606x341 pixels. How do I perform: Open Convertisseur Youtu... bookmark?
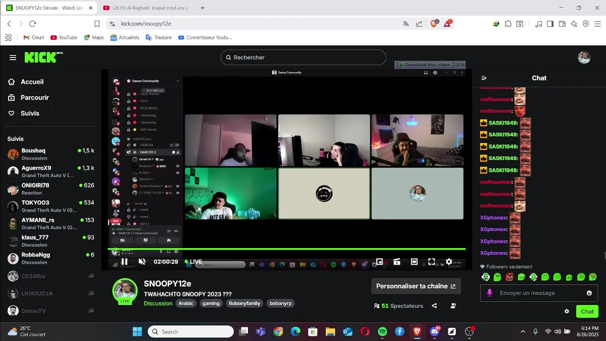tap(205, 37)
